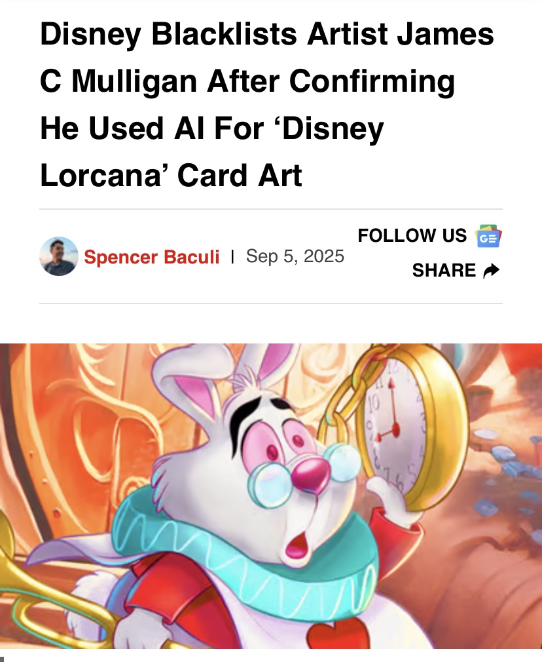Image resolution: width=542 pixels, height=662 pixels.
Task: Click the share arrow icon
Action: 491,271
